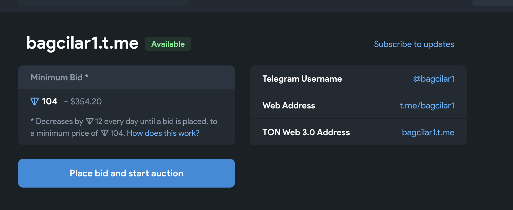Viewport: 513px width, 210px height.
Task: Click the partial element at top right corner
Action: [x=492, y=3]
